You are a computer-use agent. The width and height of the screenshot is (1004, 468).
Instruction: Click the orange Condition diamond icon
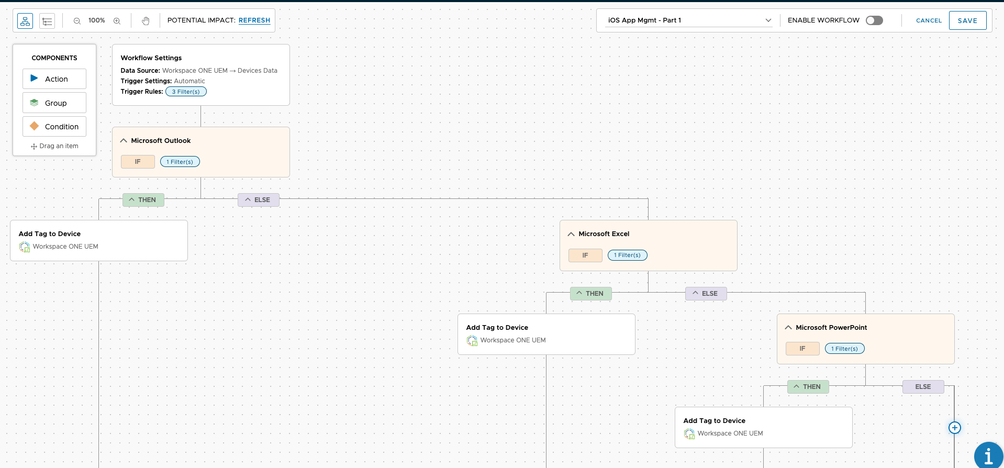[34, 126]
